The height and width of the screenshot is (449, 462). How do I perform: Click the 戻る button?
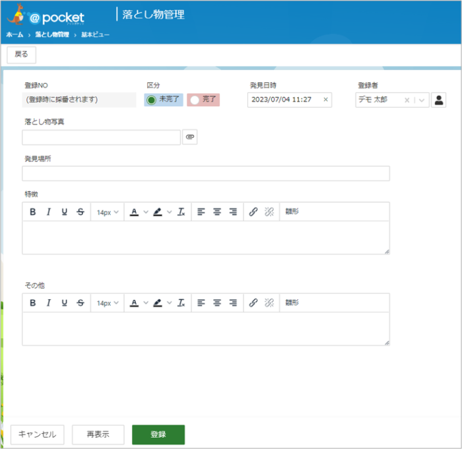pos(21,55)
